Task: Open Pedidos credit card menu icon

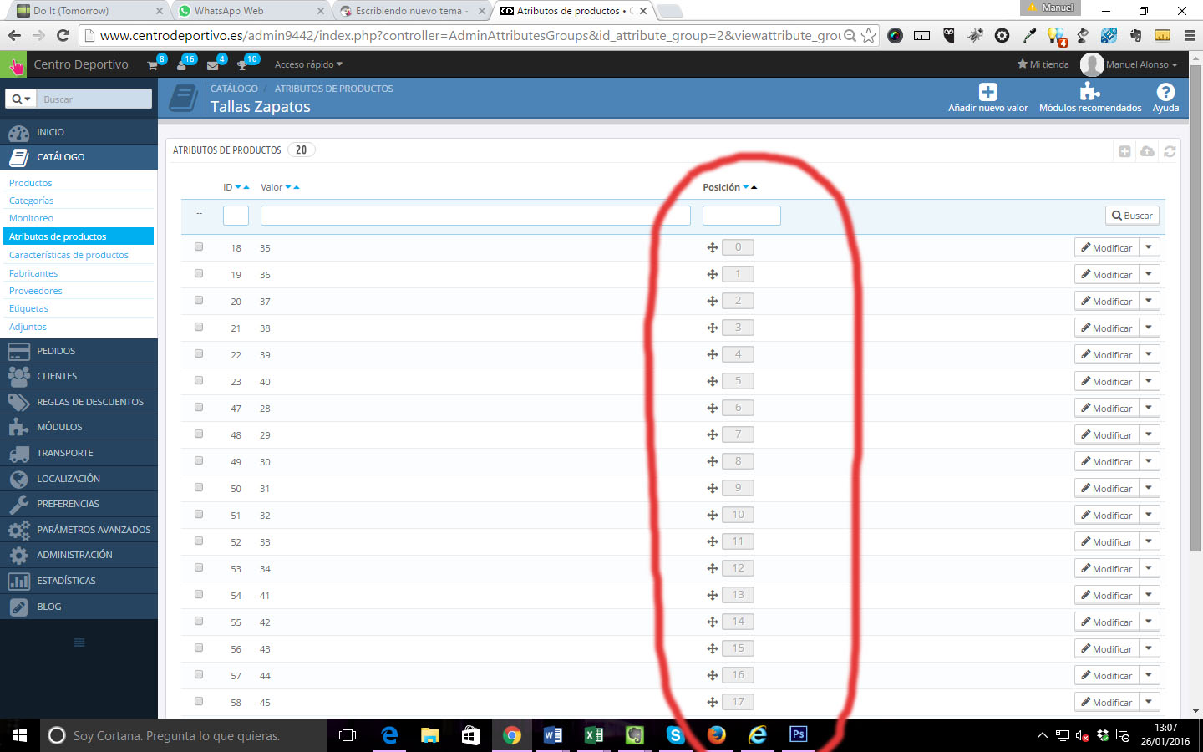Action: pos(18,351)
